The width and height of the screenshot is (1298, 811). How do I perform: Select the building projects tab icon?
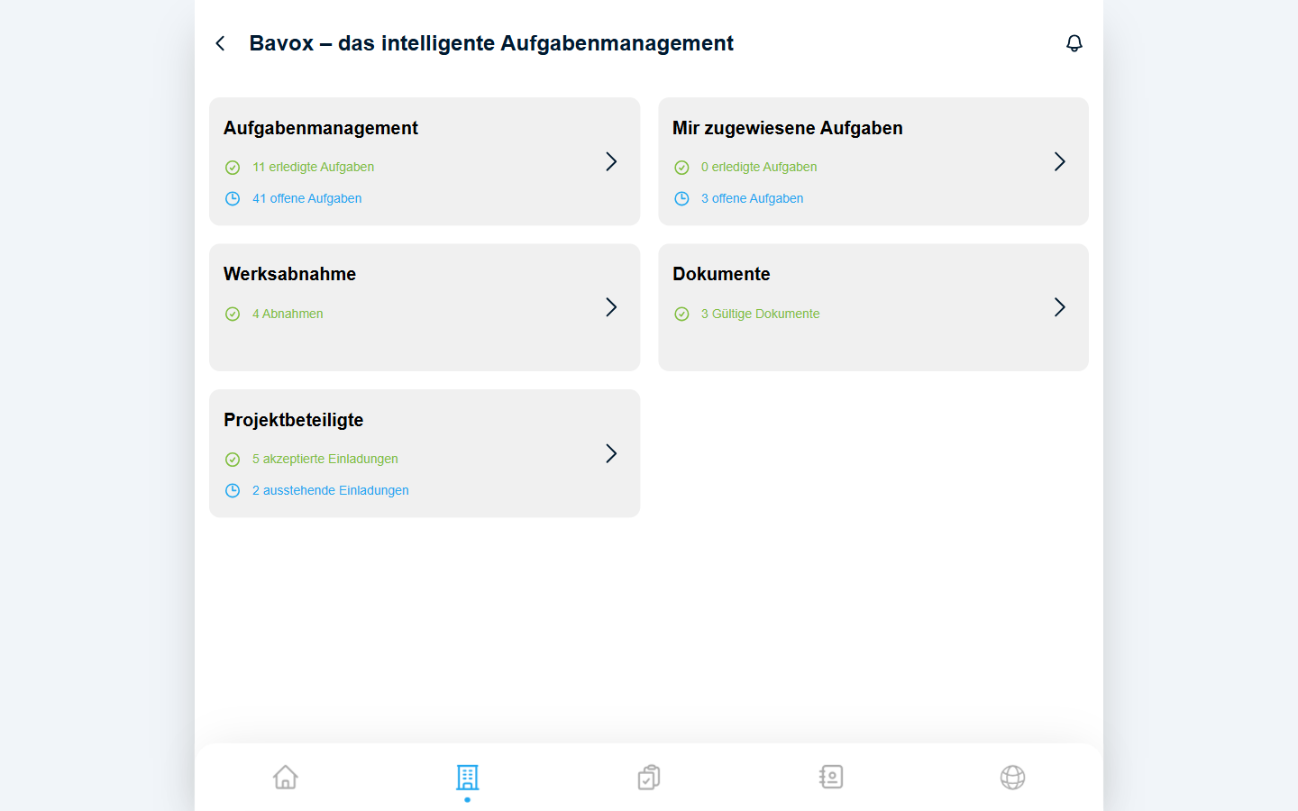pyautogui.click(x=467, y=777)
